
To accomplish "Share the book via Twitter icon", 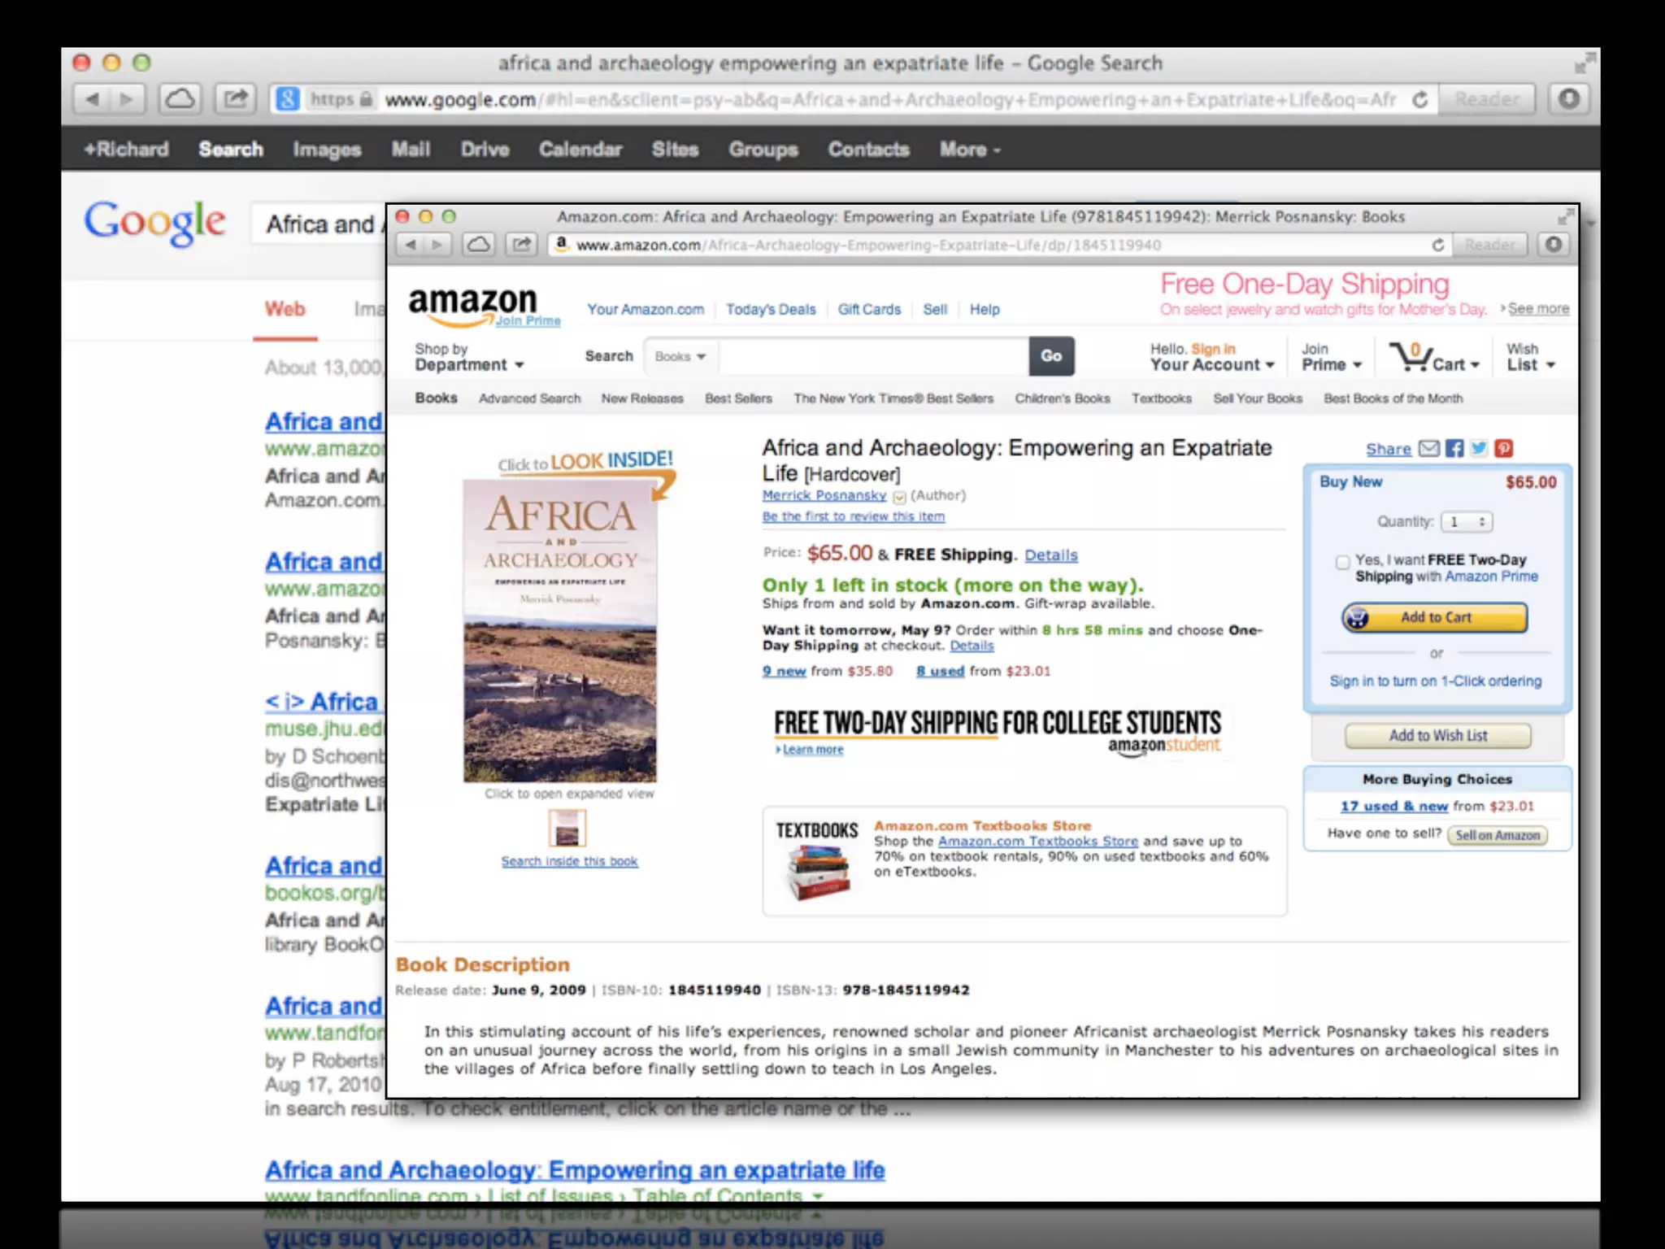I will (1479, 449).
